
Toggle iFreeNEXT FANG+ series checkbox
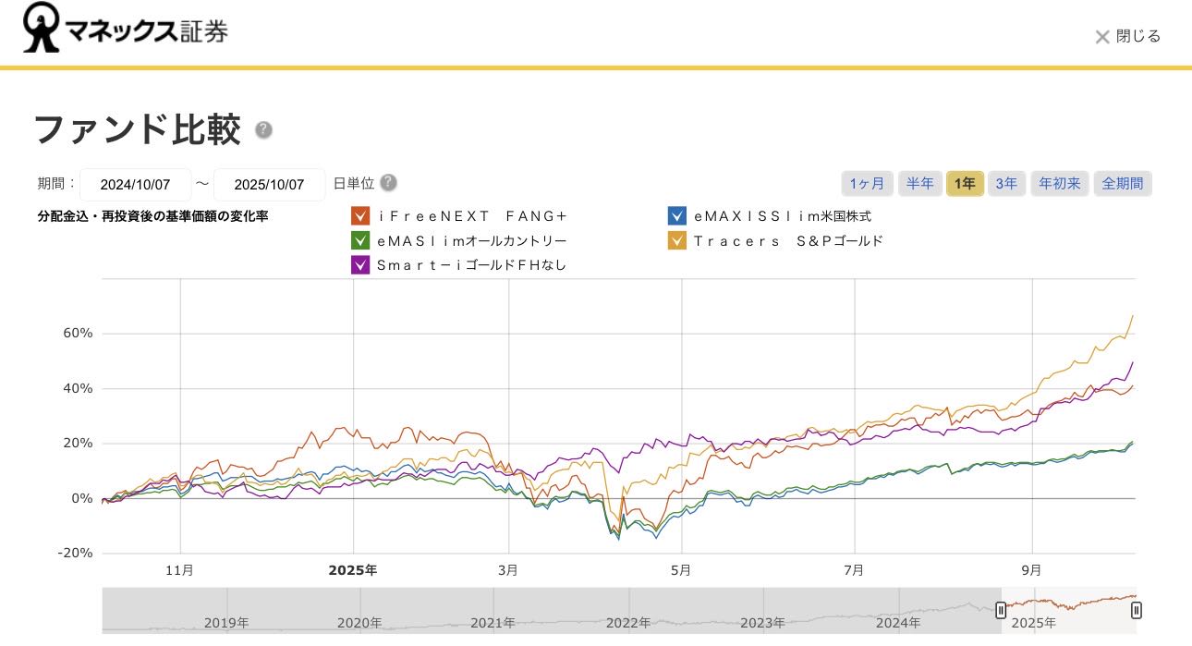[x=360, y=216]
